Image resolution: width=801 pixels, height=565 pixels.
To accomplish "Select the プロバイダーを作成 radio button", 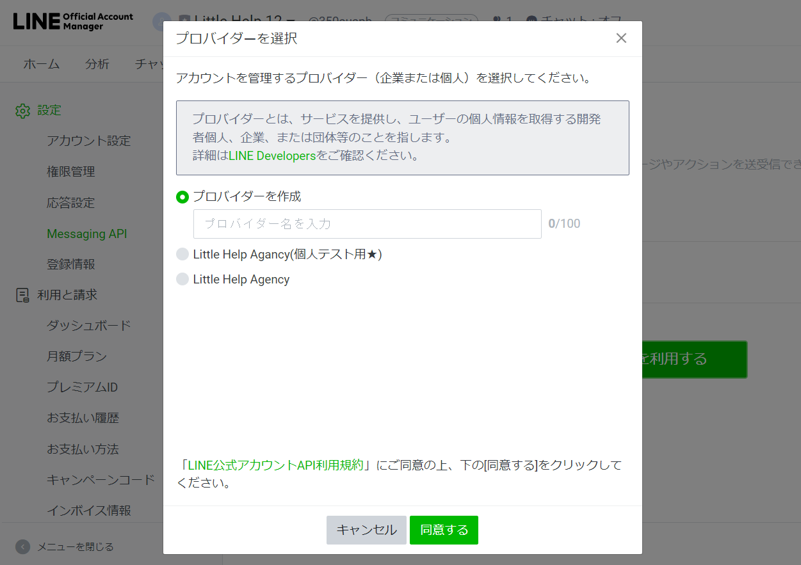I will pyautogui.click(x=182, y=197).
